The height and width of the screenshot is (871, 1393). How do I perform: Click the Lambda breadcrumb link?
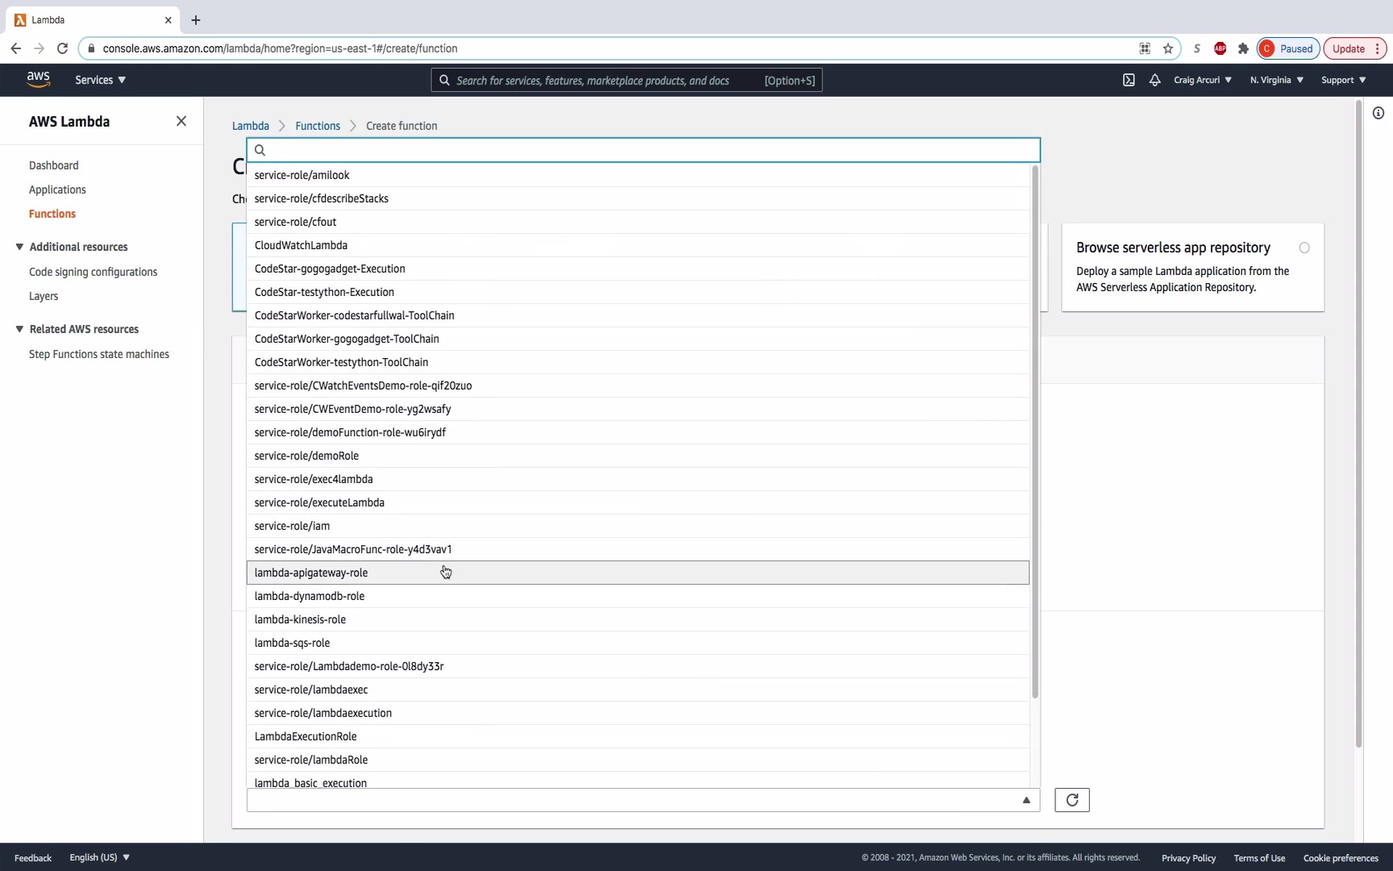(251, 126)
